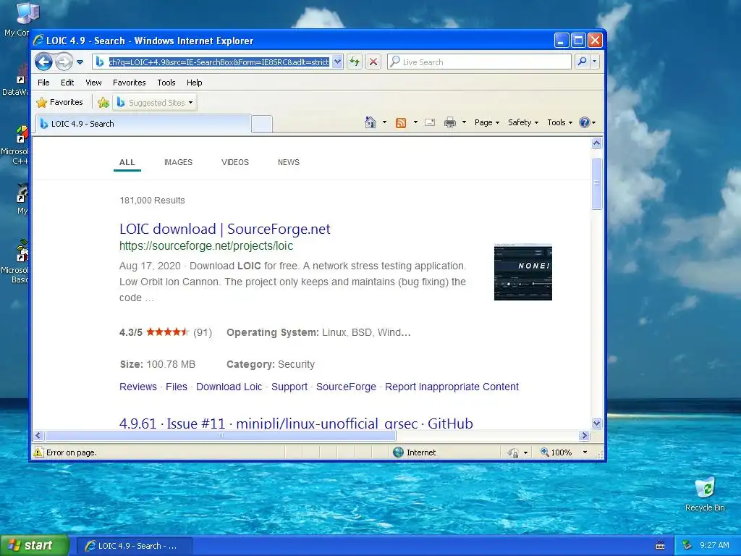Click the Print icon
The height and width of the screenshot is (556, 741).
pyautogui.click(x=450, y=123)
